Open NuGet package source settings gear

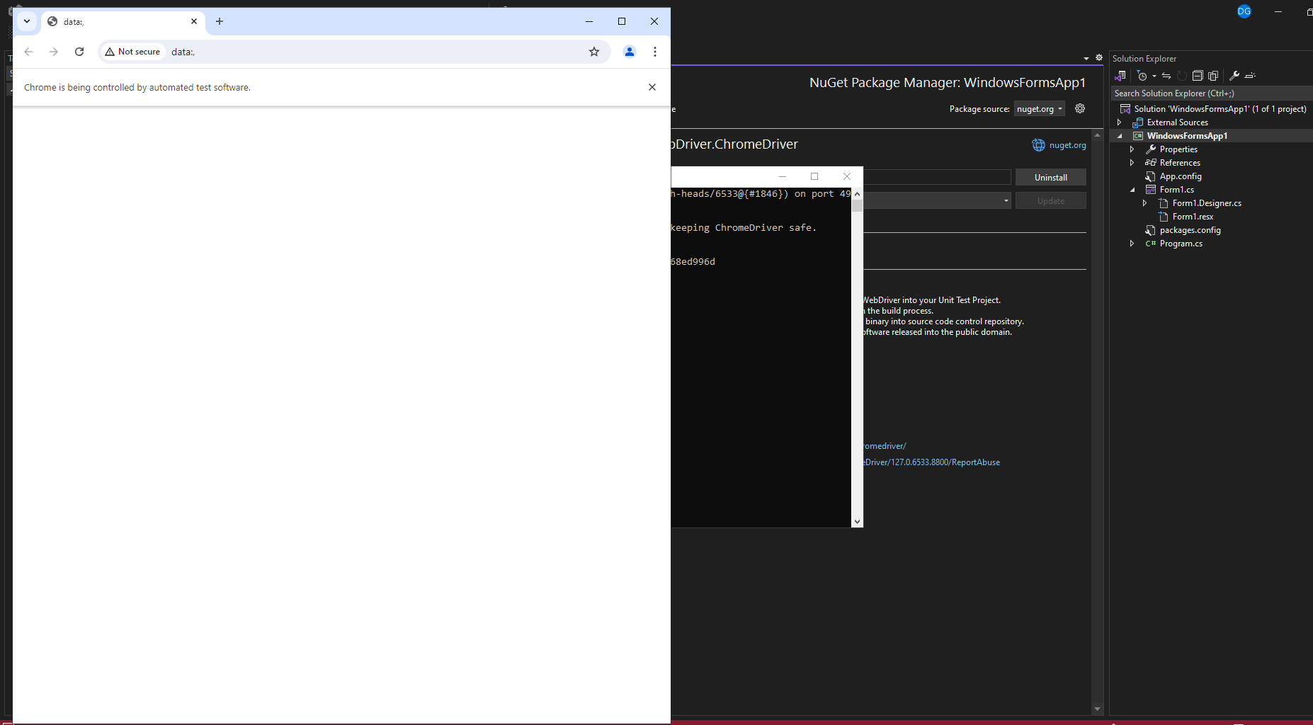[1079, 108]
